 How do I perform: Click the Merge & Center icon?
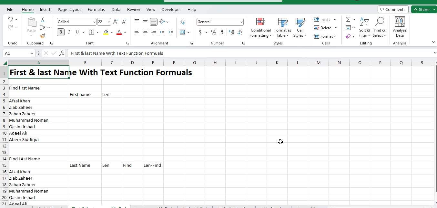[182, 32]
